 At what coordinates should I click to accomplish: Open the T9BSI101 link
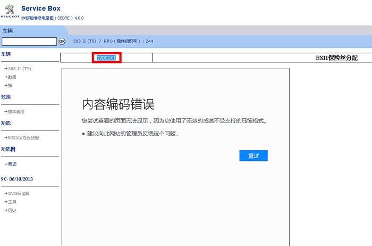106,58
